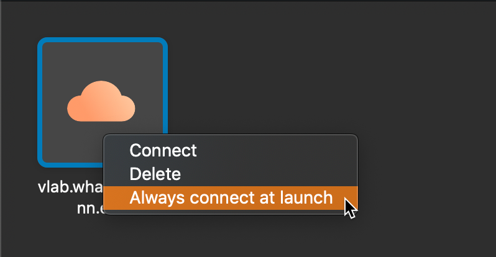Select the blue-outlined server tile
This screenshot has width=496, height=257.
pyautogui.click(x=103, y=102)
